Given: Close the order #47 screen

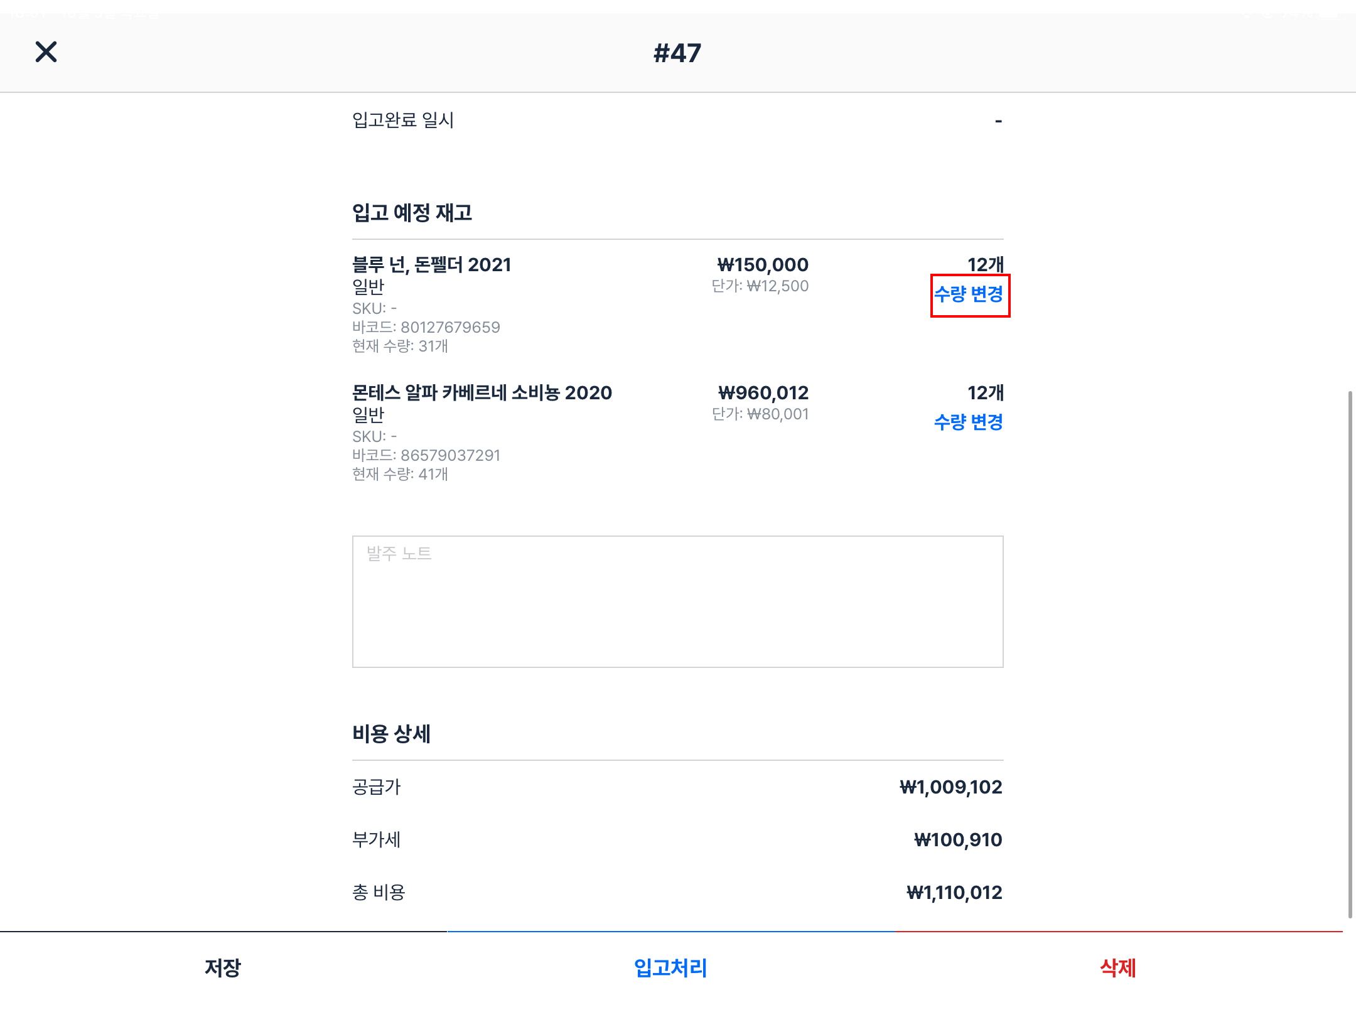Looking at the screenshot, I should [x=46, y=52].
